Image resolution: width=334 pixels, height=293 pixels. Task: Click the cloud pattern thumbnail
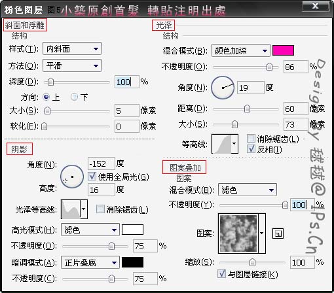click(x=238, y=233)
